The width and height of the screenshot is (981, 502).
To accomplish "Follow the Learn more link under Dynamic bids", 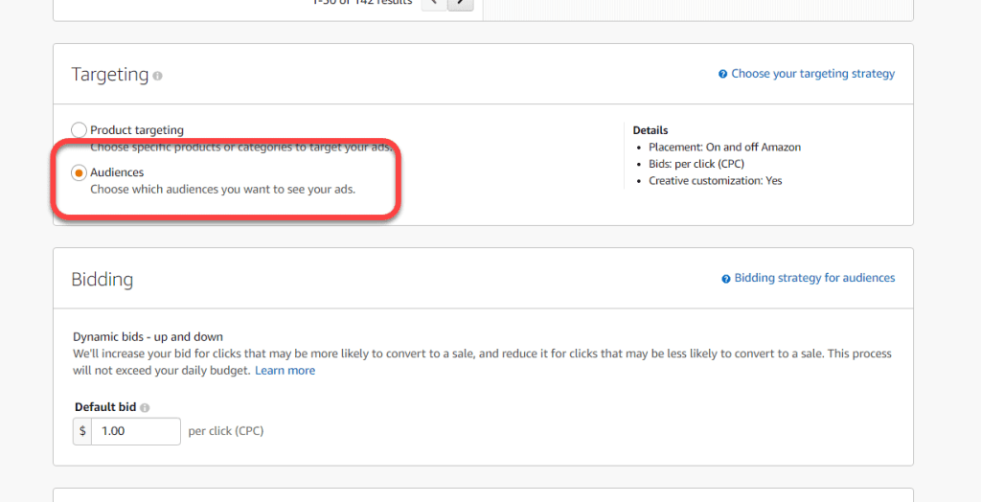I will [285, 371].
